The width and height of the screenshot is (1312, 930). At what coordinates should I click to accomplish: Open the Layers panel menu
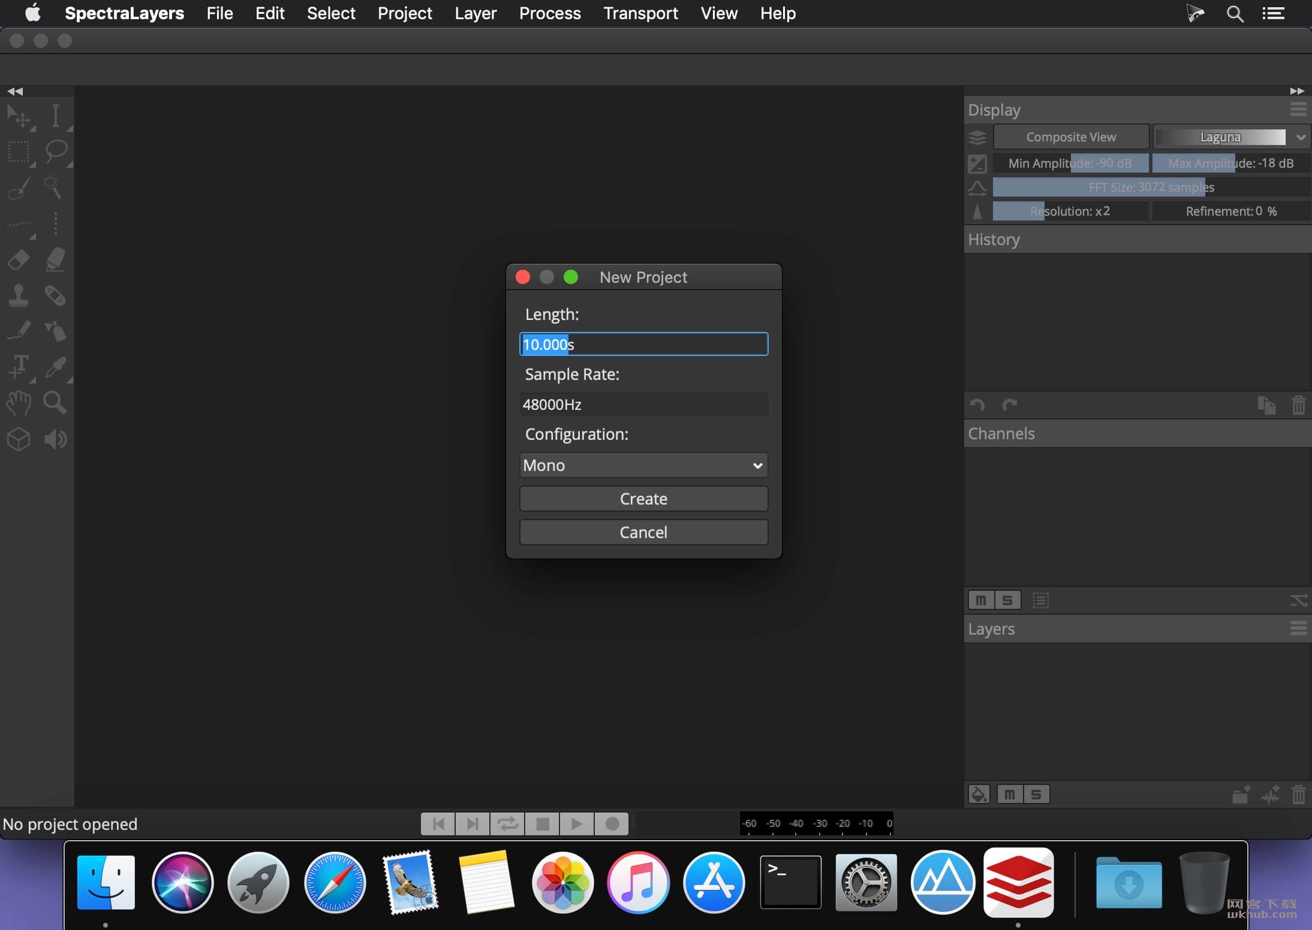pyautogui.click(x=1299, y=629)
